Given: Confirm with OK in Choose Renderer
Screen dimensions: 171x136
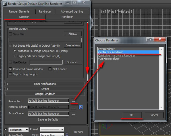Looking at the screenshot, I should click(x=132, y=115).
